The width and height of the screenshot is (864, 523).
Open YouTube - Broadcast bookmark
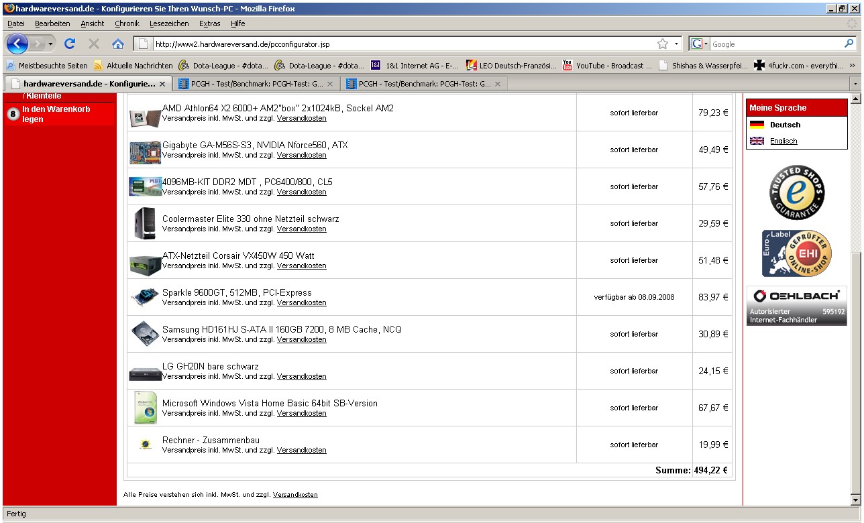607,66
